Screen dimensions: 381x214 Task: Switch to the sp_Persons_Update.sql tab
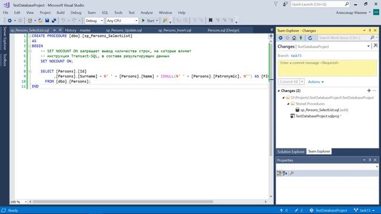pyautogui.click(x=124, y=30)
